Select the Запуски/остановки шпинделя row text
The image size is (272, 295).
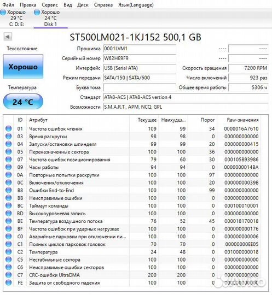pos(62,144)
